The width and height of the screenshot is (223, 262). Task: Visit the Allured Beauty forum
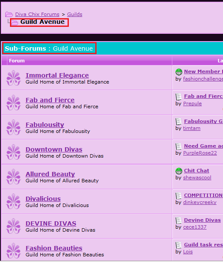[x=50, y=174]
